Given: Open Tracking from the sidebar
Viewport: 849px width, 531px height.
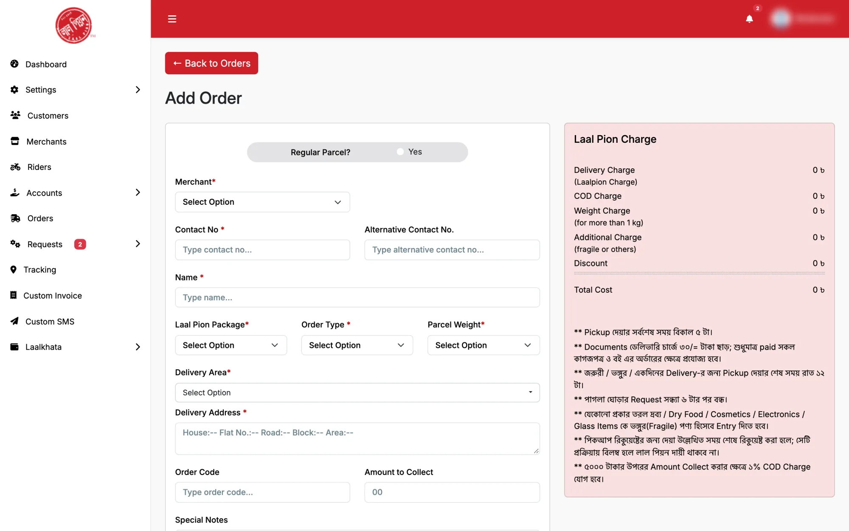Looking at the screenshot, I should 40,270.
